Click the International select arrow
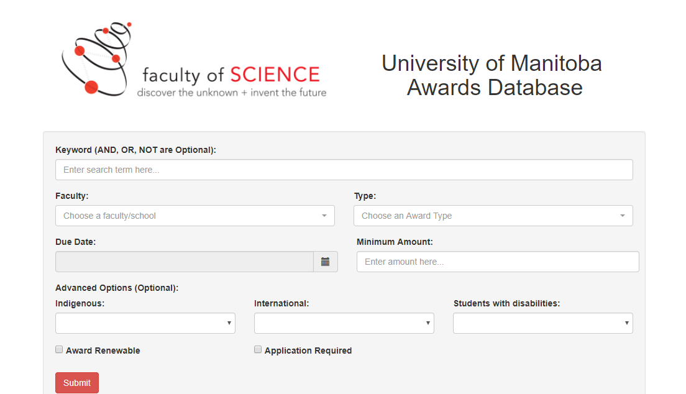The image size is (686, 394). coord(428,323)
